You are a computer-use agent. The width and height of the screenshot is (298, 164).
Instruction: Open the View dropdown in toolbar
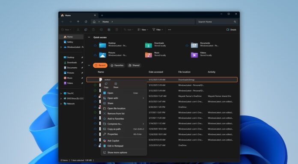pos(143,30)
